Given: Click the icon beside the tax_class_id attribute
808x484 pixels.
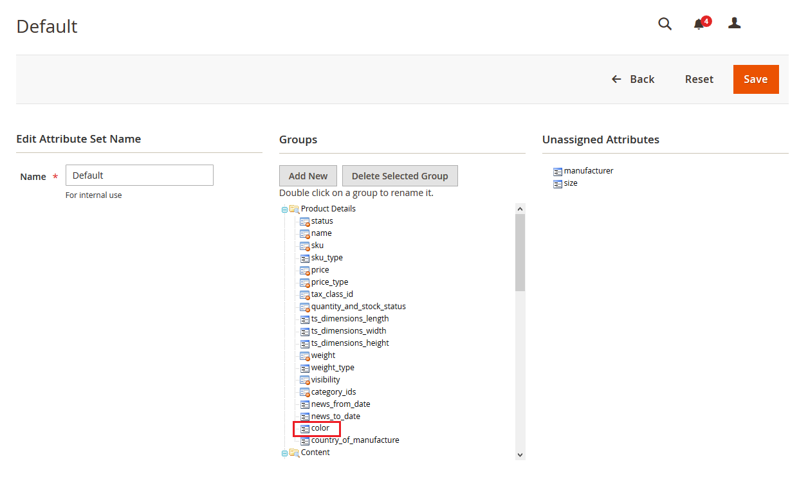Looking at the screenshot, I should pyautogui.click(x=305, y=294).
